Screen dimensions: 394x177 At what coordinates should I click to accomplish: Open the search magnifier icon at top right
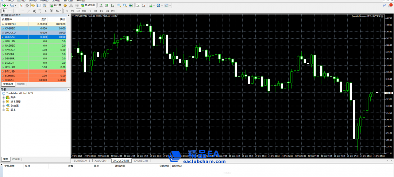pyautogui.click(x=384, y=5)
